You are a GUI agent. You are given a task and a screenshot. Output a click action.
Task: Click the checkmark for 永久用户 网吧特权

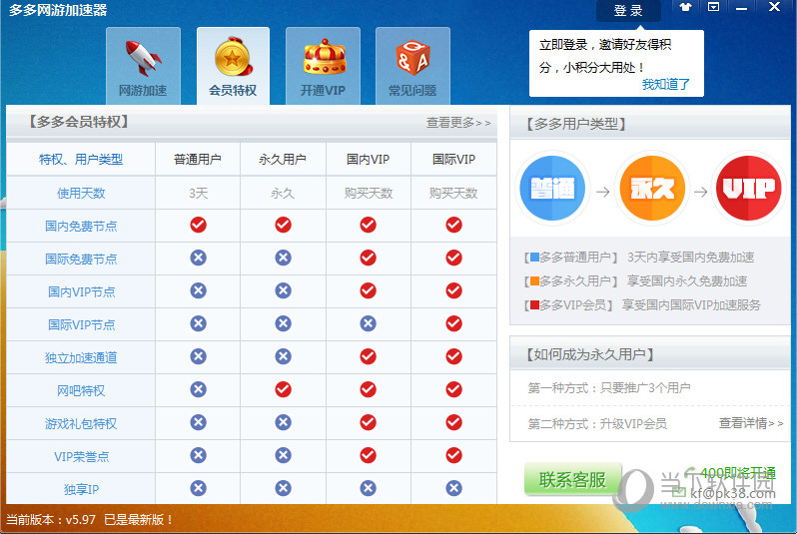coord(283,389)
